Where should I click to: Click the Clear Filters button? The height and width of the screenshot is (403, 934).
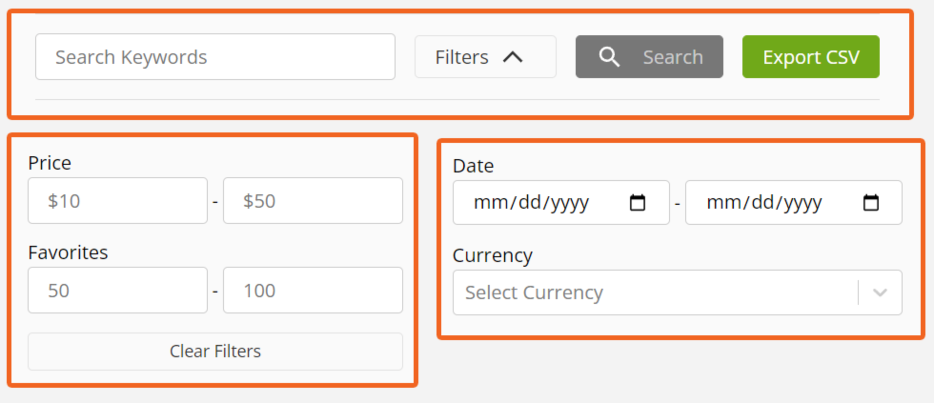point(215,352)
